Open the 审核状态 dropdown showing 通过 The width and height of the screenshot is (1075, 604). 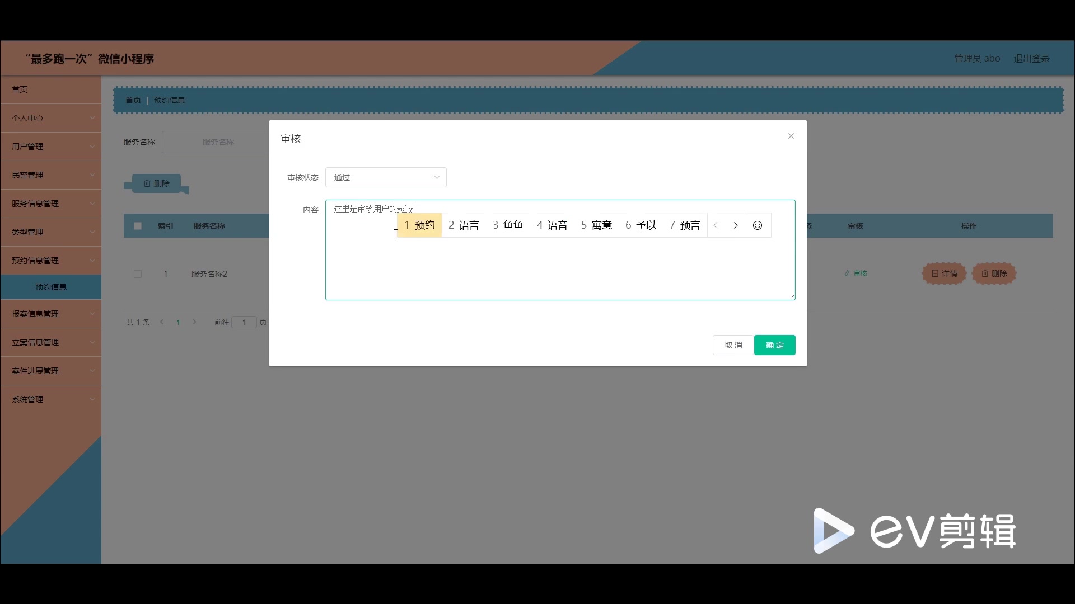386,177
